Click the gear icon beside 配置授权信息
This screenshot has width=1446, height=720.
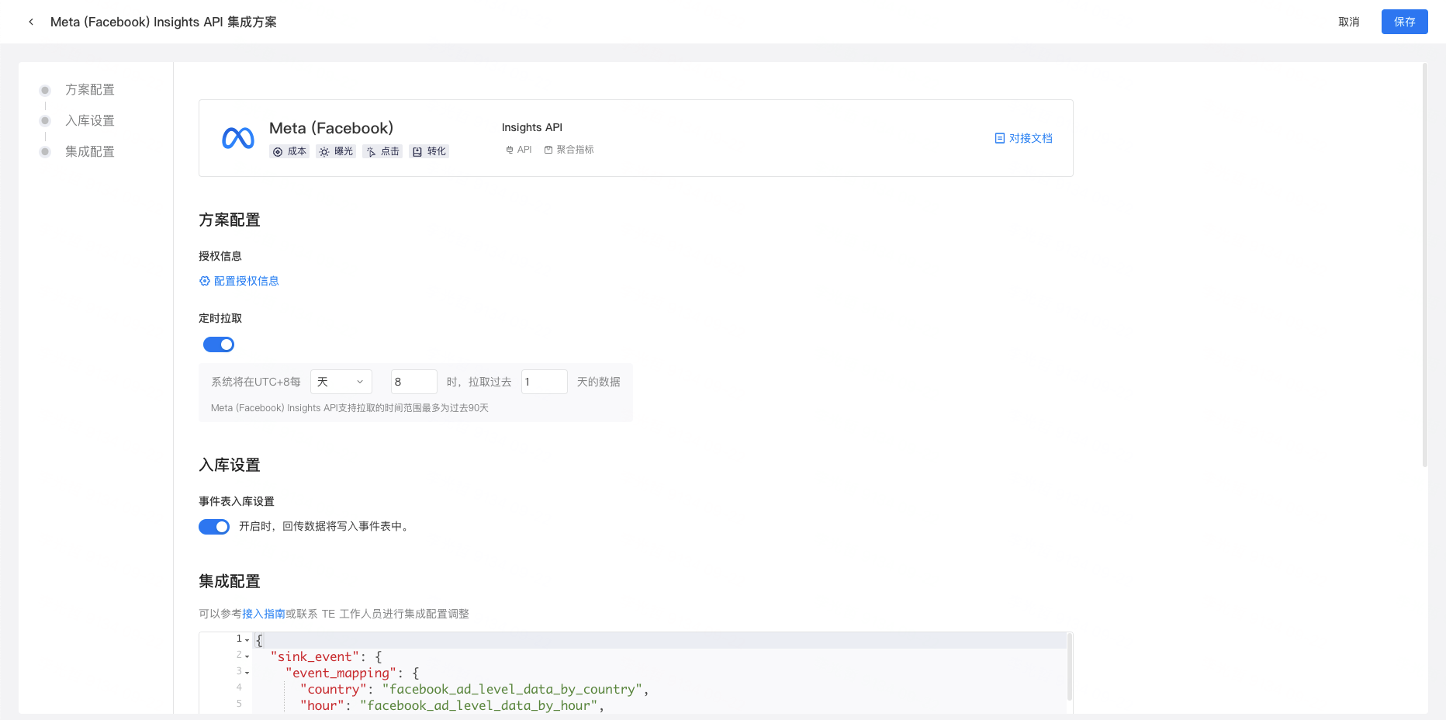pyautogui.click(x=205, y=281)
